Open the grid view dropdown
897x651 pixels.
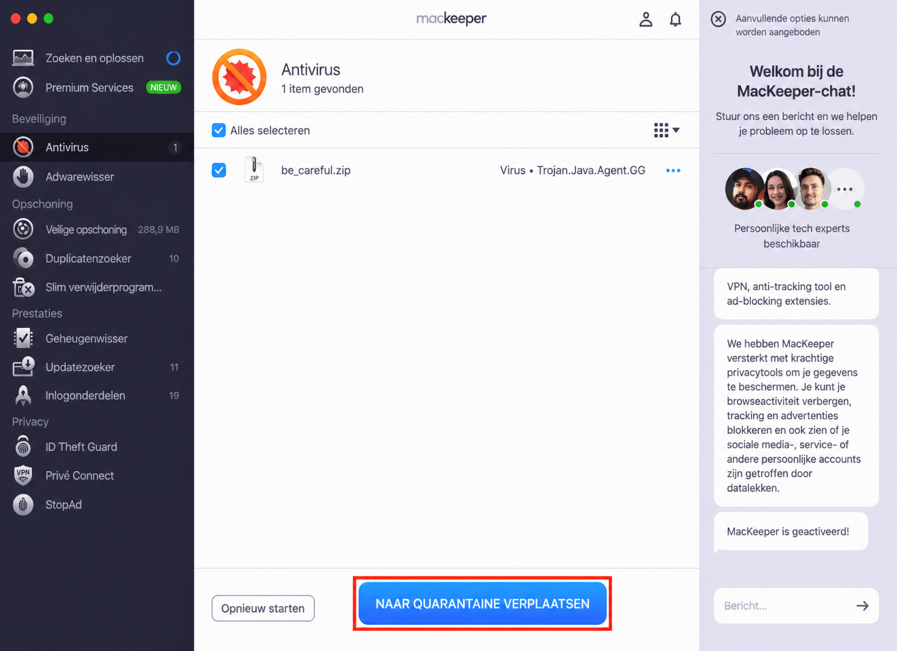[x=667, y=130]
